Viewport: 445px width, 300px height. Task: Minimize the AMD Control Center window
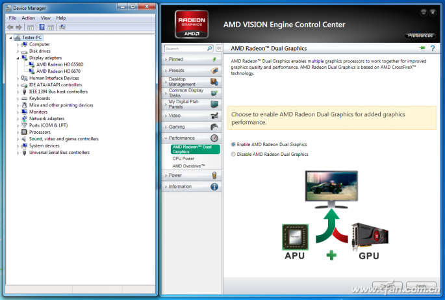pyautogui.click(x=424, y=12)
